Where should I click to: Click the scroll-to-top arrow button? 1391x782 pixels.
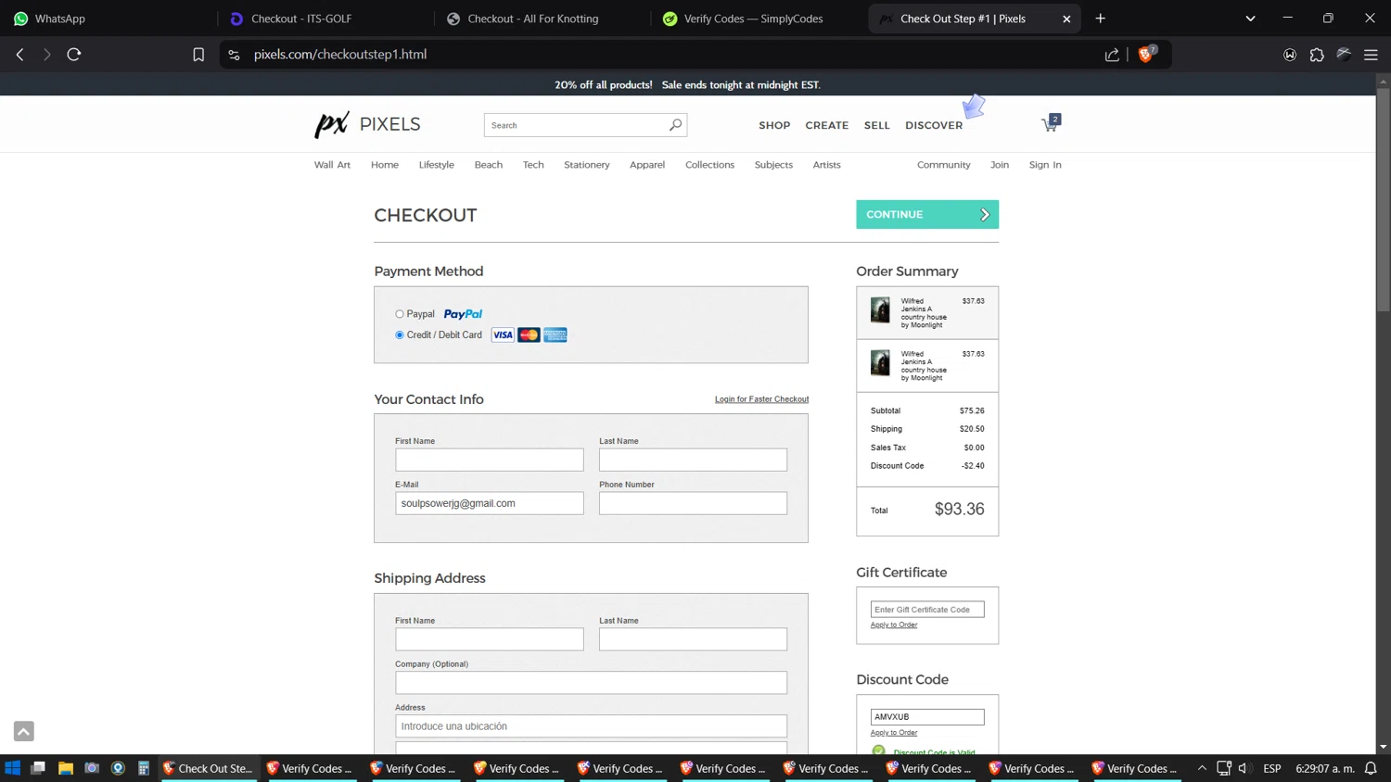24,731
